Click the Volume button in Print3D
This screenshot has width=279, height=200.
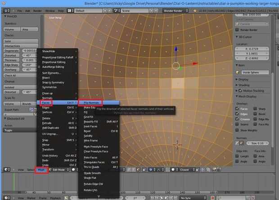point(9,29)
